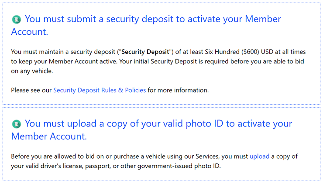Click the 'USD at all times' text

(283, 52)
